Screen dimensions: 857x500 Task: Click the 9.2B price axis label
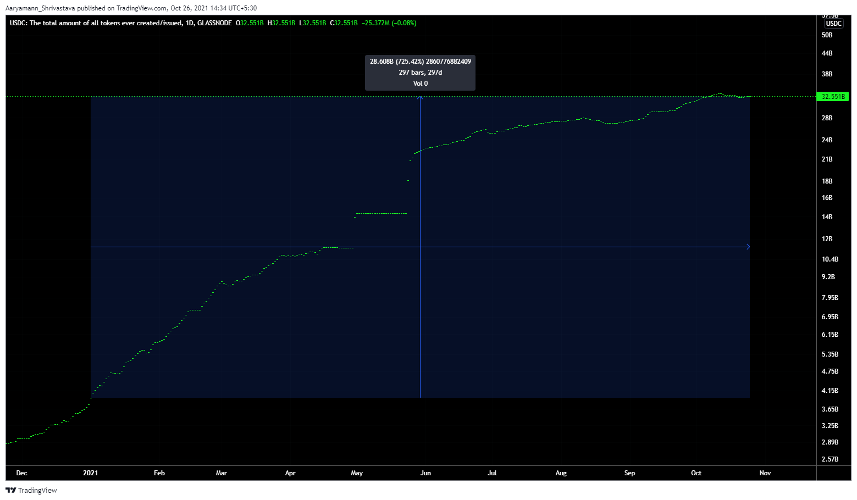click(x=828, y=277)
